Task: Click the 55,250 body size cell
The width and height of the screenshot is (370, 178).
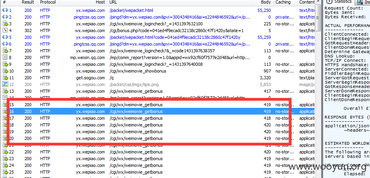Action: pyautogui.click(x=264, y=10)
